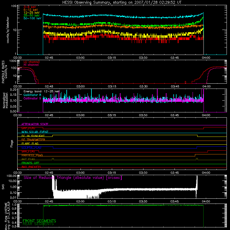The height and width of the screenshot is (230, 230).
Task: Click the 02:45 label under particle rates panel
Action: click(x=49, y=87)
